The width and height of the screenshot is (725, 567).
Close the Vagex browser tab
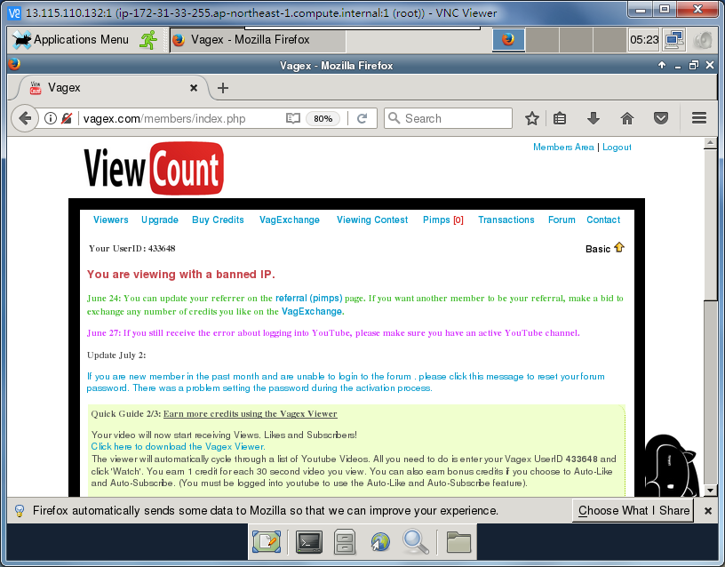[x=195, y=87]
